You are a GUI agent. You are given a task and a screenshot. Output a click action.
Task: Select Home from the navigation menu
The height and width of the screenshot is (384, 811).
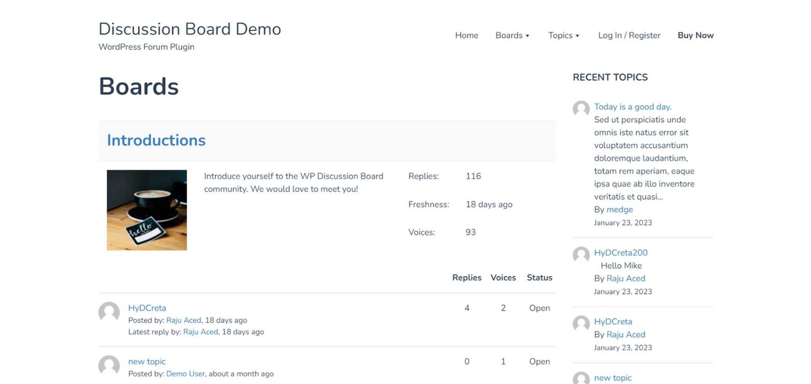tap(466, 35)
